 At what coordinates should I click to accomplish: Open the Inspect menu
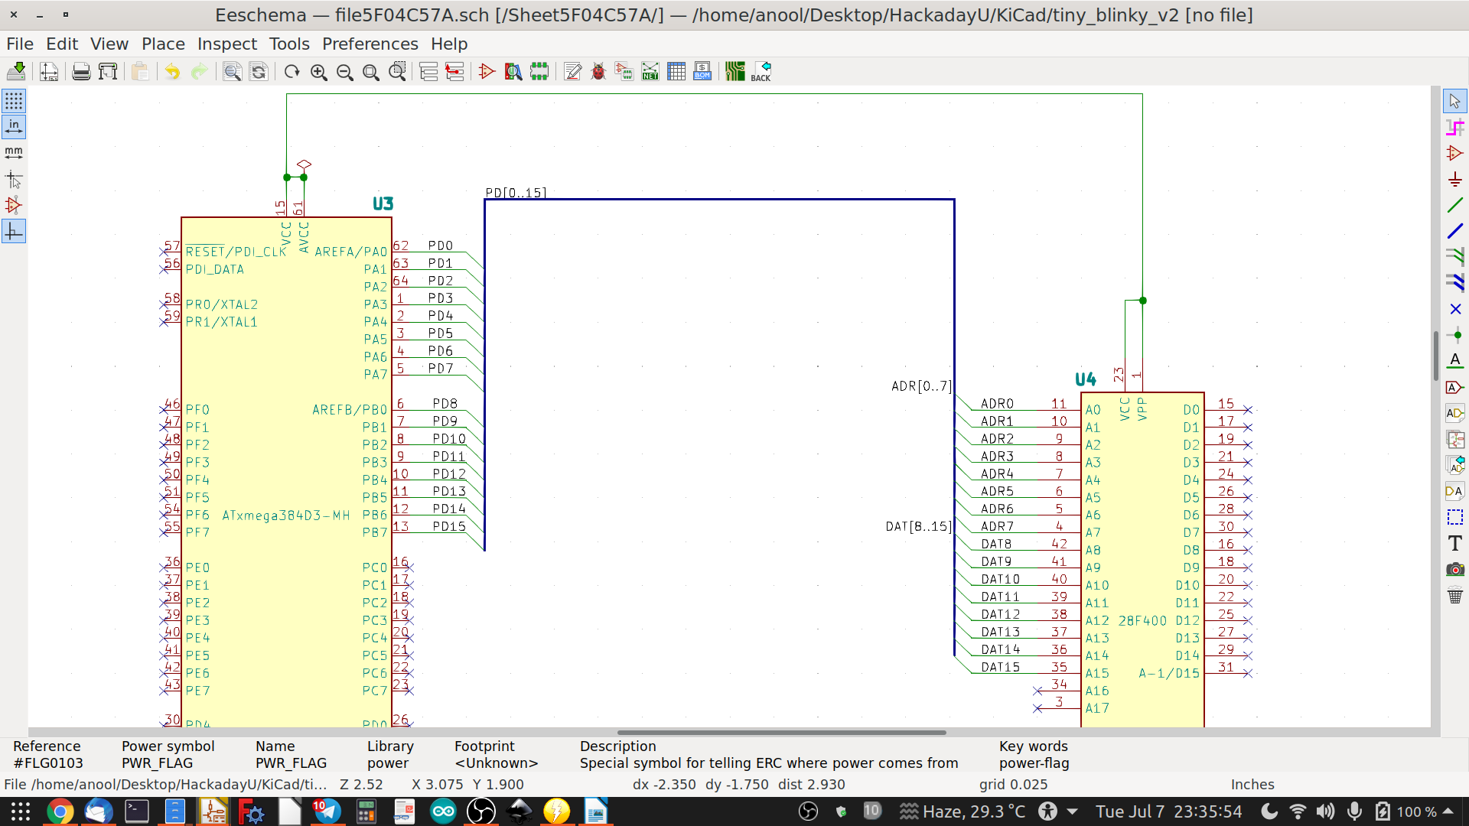coord(226,44)
